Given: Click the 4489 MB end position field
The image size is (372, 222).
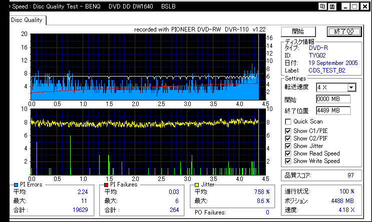Looking at the screenshot, I should (333, 110).
